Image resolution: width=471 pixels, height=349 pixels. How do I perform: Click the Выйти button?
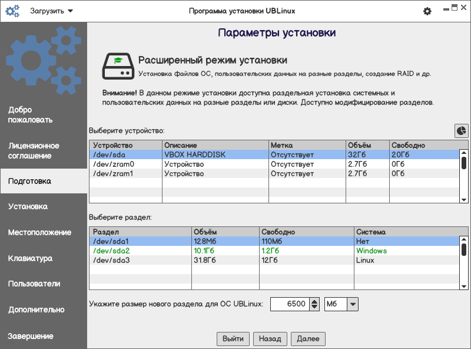tap(233, 339)
